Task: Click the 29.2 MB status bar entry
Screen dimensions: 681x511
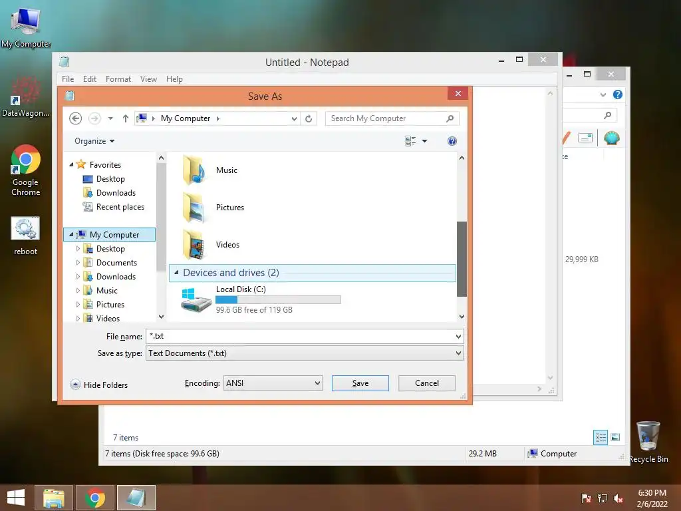Action: click(483, 454)
